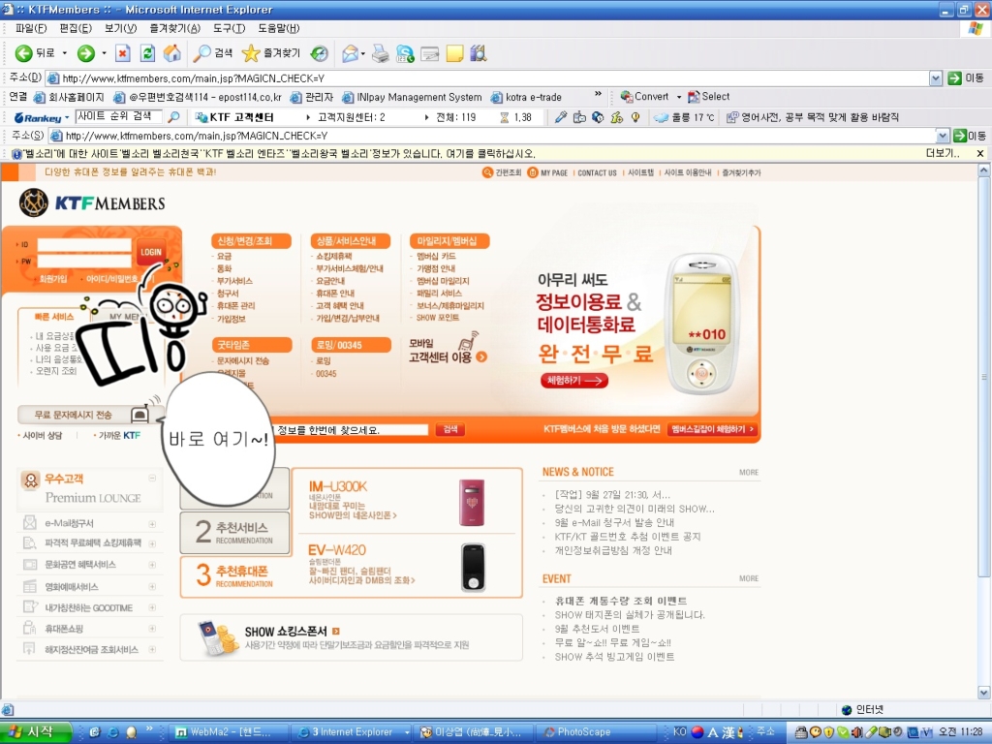The image size is (992, 744).
Task: Click the Premium Lounge medal icon
Action: click(x=30, y=480)
